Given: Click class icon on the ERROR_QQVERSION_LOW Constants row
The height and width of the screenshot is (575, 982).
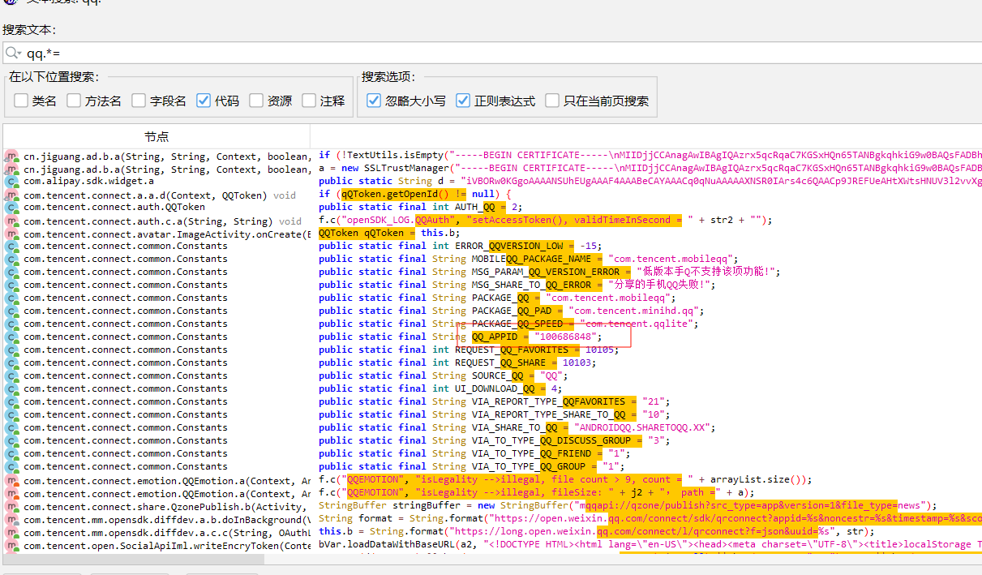Looking at the screenshot, I should point(12,246).
